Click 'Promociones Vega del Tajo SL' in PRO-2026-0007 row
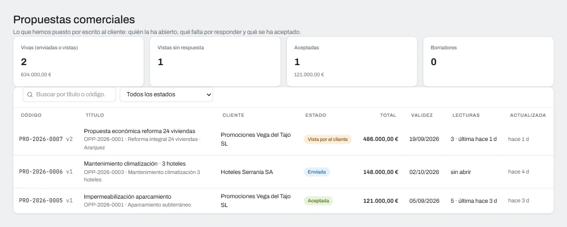567x227 pixels. [x=256, y=139]
